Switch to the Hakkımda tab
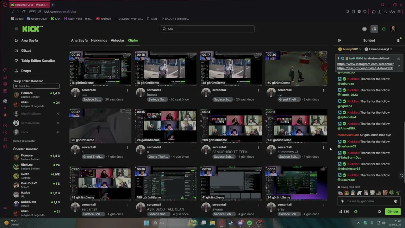The width and height of the screenshot is (405, 228). [99, 41]
